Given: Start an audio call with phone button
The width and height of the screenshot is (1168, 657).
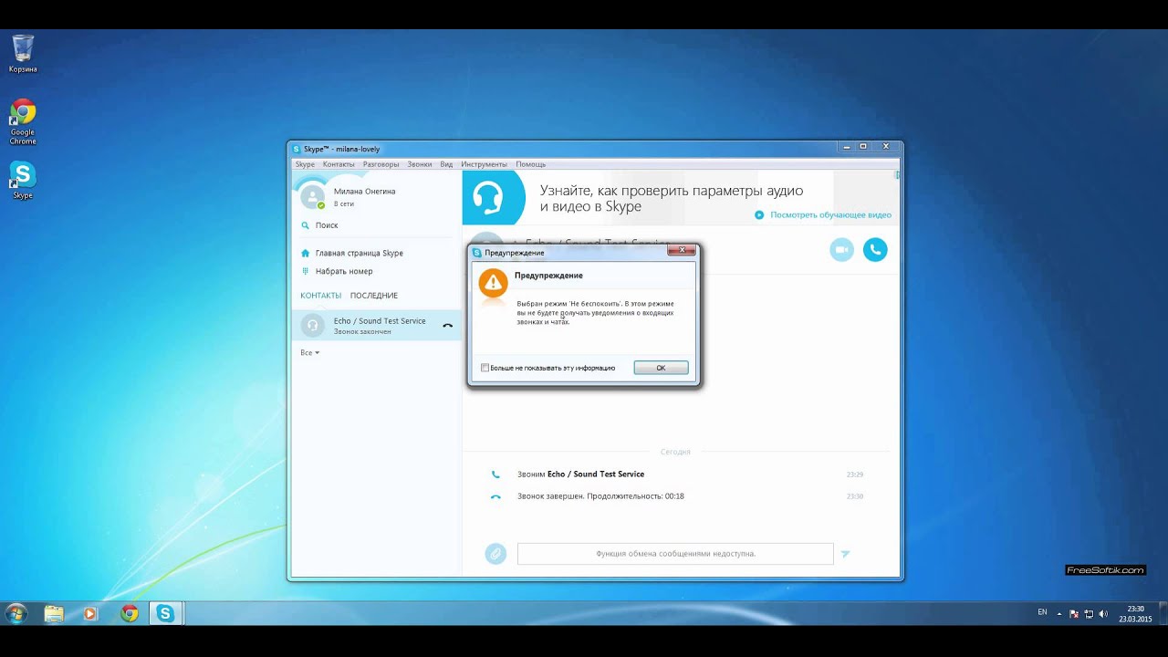Looking at the screenshot, I should coord(875,250).
